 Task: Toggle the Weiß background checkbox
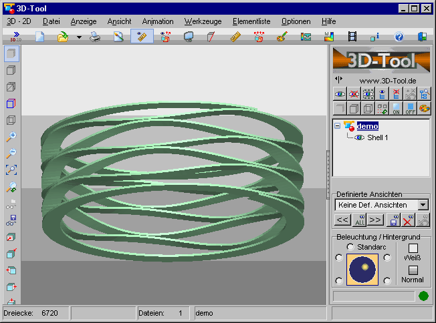click(413, 248)
